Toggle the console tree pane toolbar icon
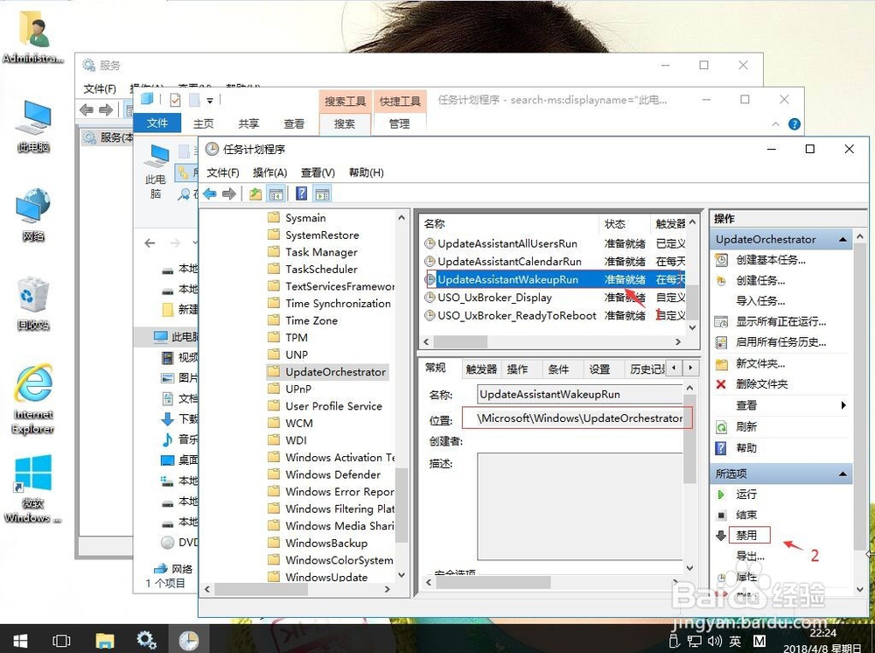875x653 pixels. pyautogui.click(x=276, y=194)
